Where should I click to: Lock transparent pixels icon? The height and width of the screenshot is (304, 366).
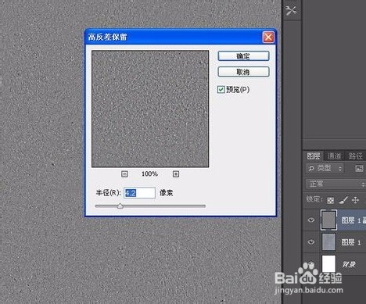pyautogui.click(x=330, y=200)
